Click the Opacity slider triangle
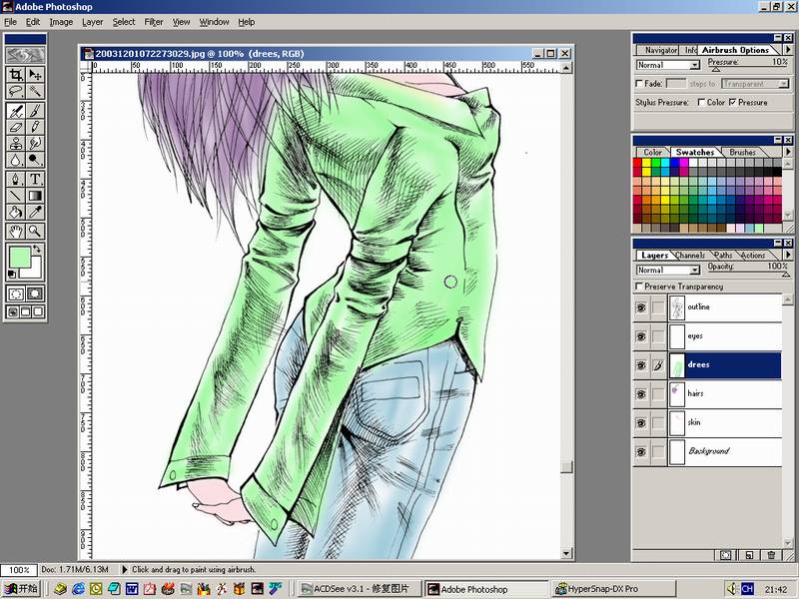799x599 pixels. (786, 276)
